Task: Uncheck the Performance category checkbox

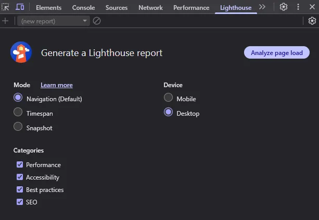Action: point(20,164)
